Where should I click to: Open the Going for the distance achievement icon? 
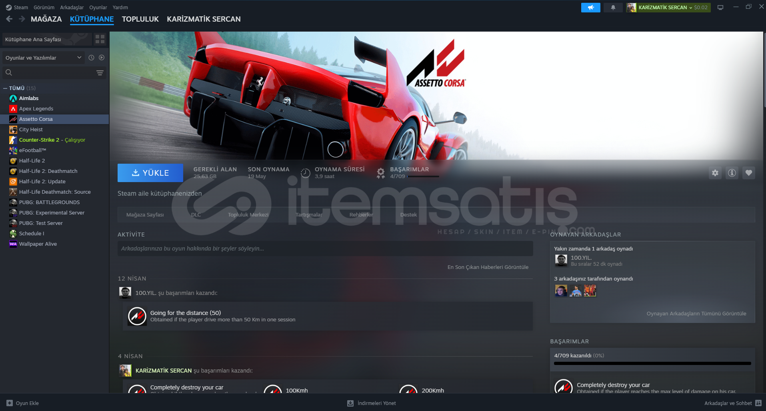pyautogui.click(x=137, y=316)
